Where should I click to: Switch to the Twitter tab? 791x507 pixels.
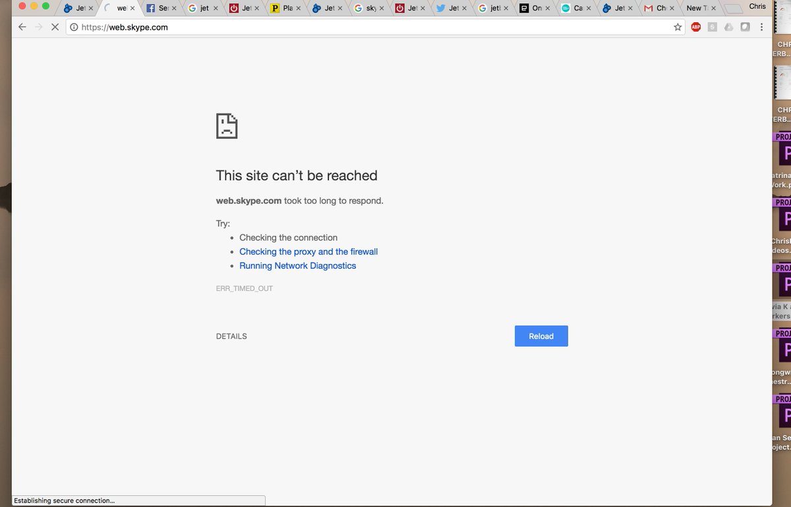pos(452,9)
